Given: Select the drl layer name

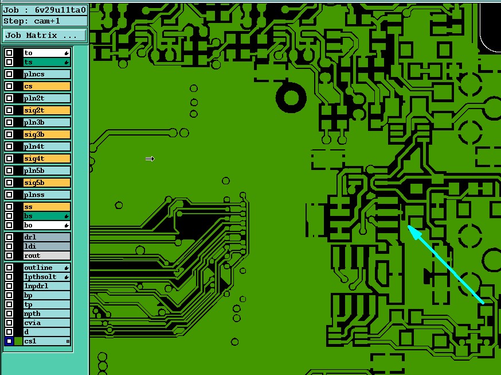Looking at the screenshot, I should 46,237.
